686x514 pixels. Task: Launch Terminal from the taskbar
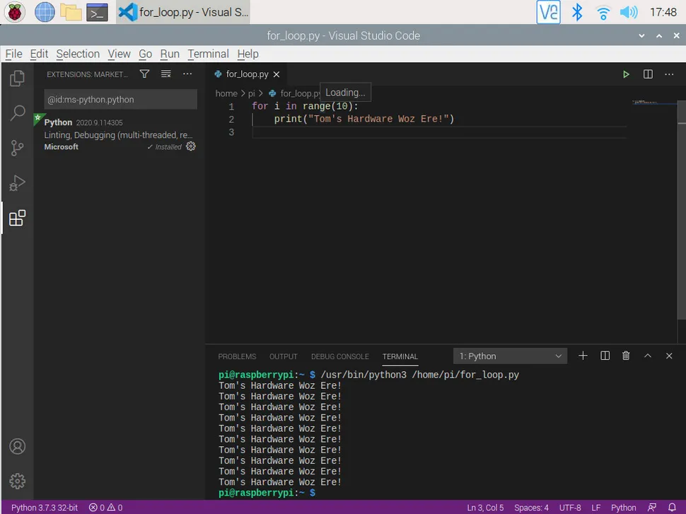(97, 12)
